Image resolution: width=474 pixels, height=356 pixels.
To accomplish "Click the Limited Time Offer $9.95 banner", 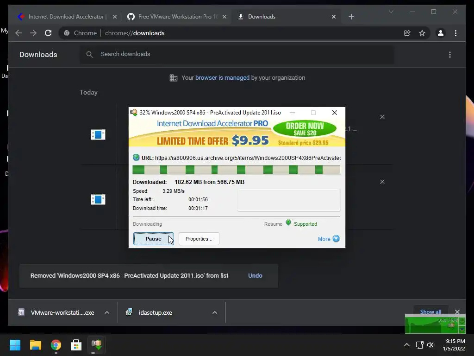I will 212,140.
